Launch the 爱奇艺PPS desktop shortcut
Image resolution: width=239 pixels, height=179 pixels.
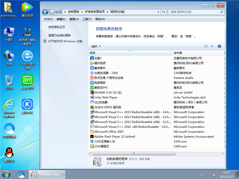(27, 82)
